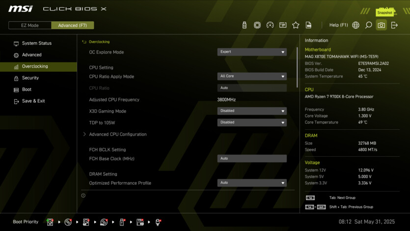The height and width of the screenshot is (231, 410).
Task: Click Core Voltage value '1.300 V'
Action: [365, 115]
